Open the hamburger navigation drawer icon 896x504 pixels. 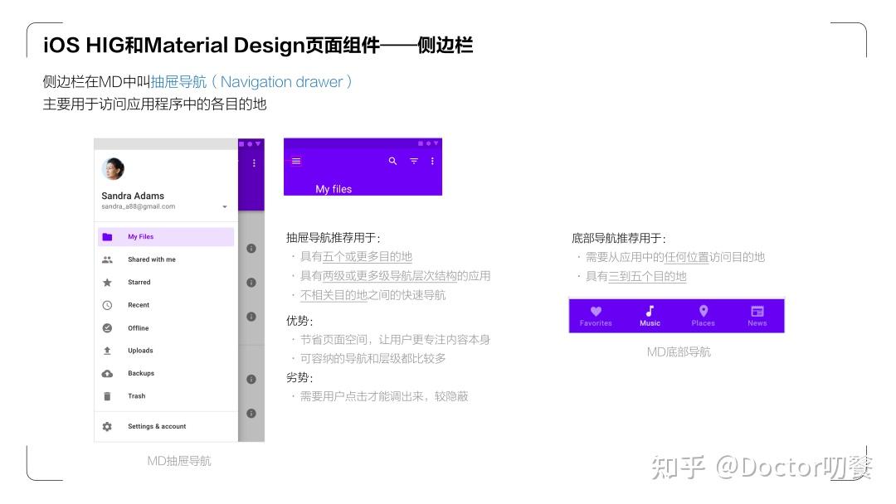coord(296,162)
